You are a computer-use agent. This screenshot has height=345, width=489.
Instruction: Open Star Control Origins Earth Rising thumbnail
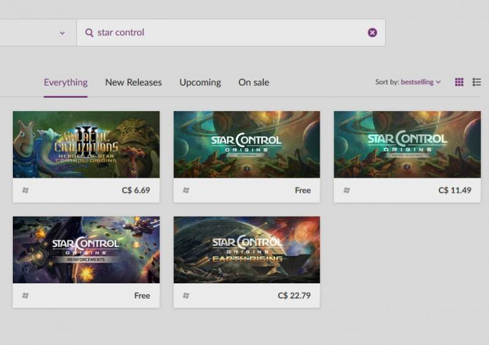pos(247,250)
